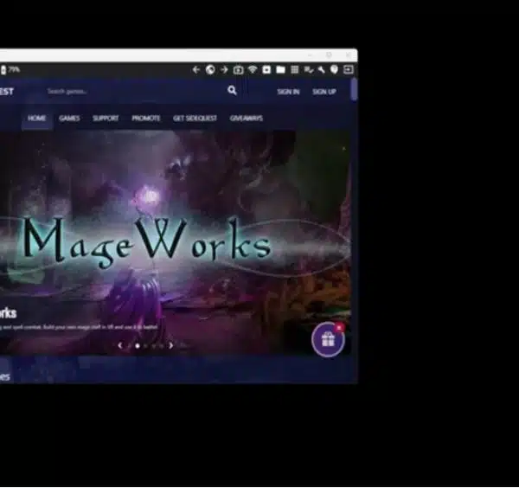Click the back arrow in SideQuest toolbar
The width and height of the screenshot is (519, 488).
coord(196,70)
